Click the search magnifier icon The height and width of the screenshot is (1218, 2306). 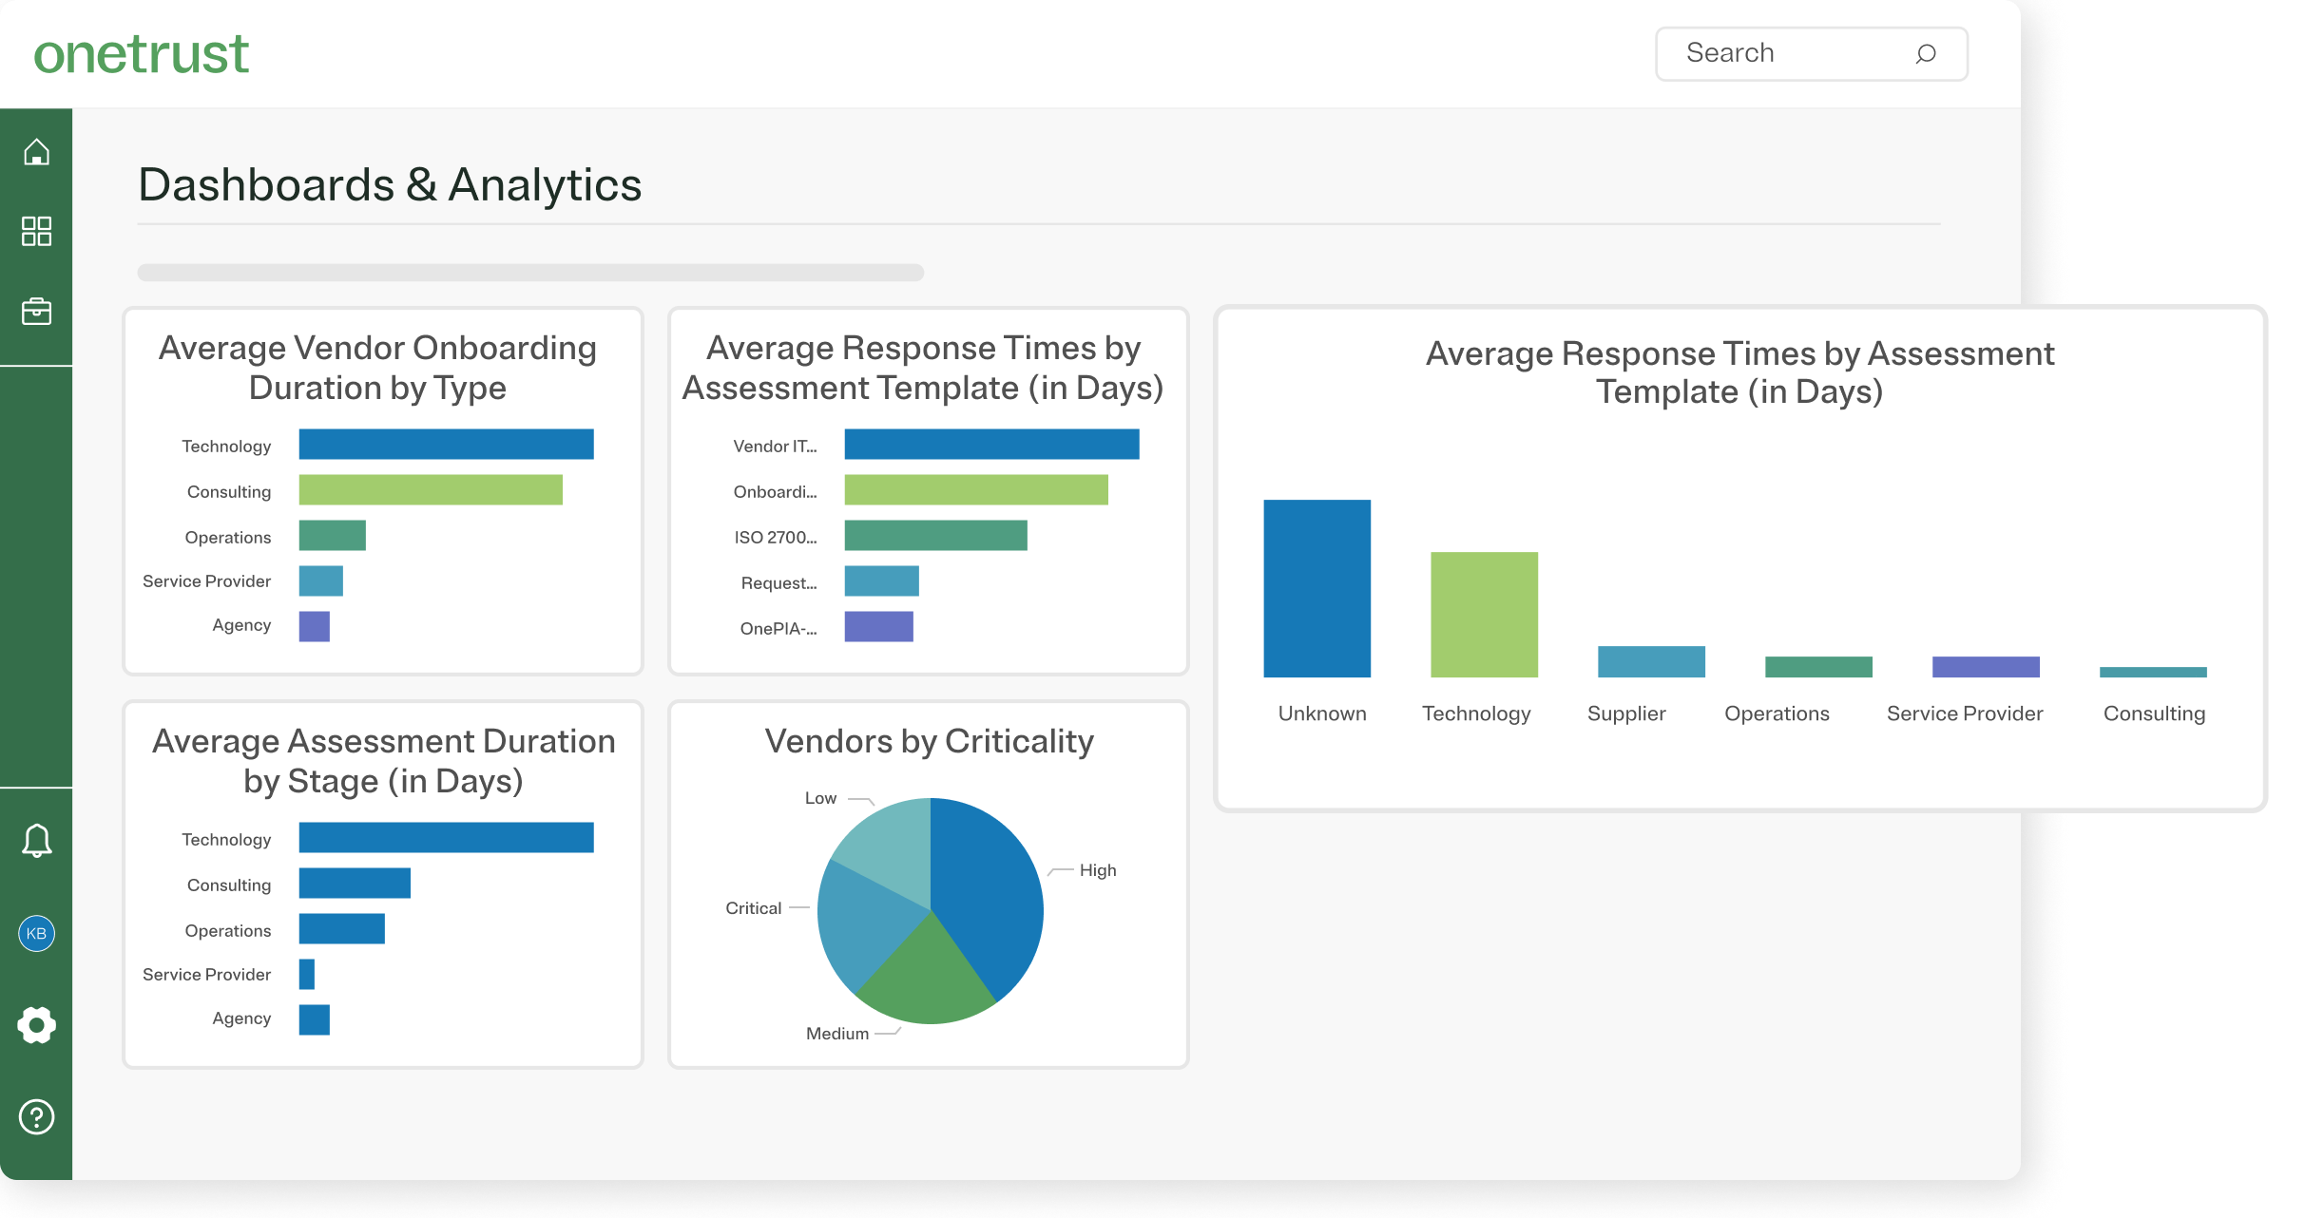click(1926, 54)
